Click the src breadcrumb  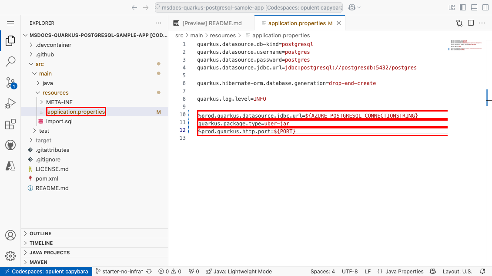coord(179,35)
